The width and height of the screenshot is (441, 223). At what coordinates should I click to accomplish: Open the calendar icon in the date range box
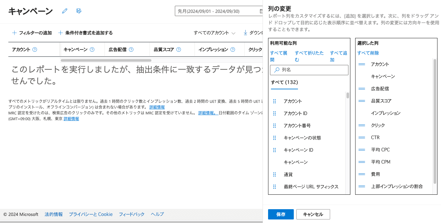pyautogui.click(x=261, y=11)
